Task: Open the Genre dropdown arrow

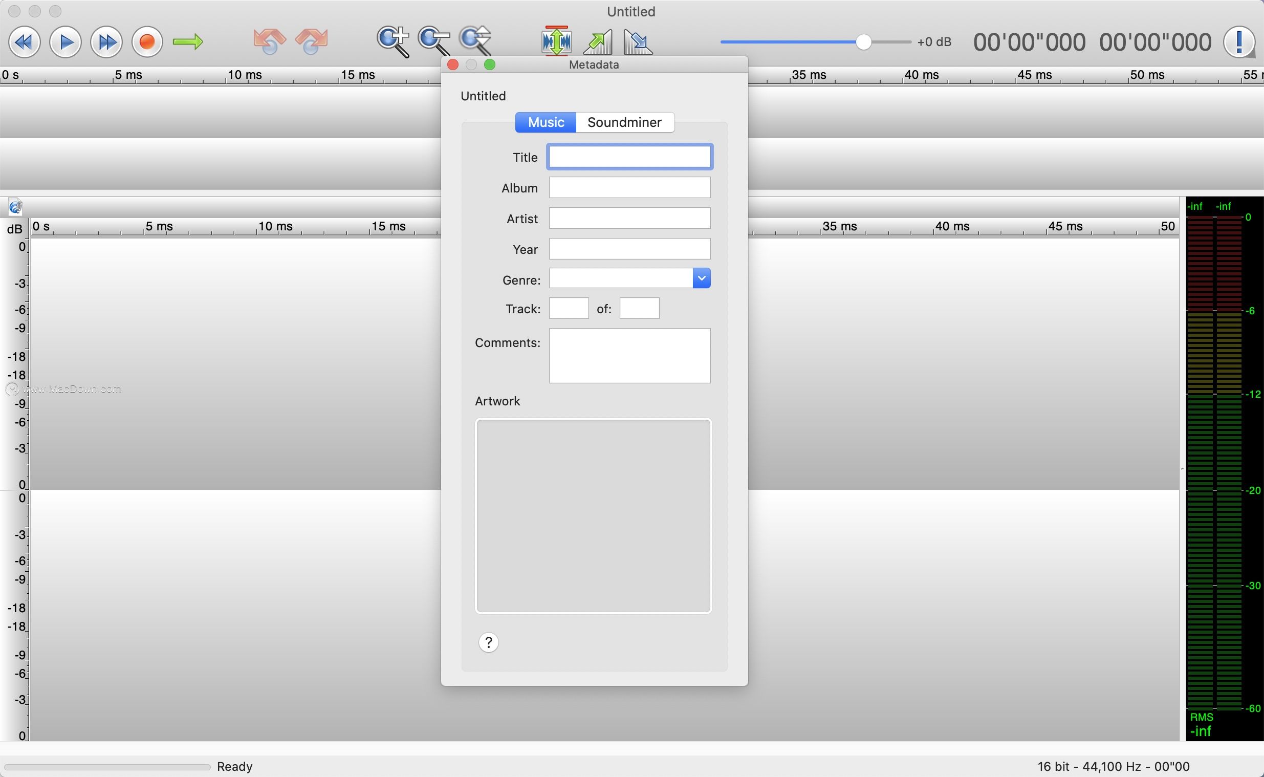Action: point(702,278)
